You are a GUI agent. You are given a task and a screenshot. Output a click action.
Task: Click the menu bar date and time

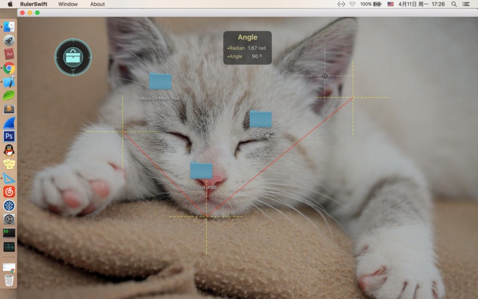pos(421,4)
